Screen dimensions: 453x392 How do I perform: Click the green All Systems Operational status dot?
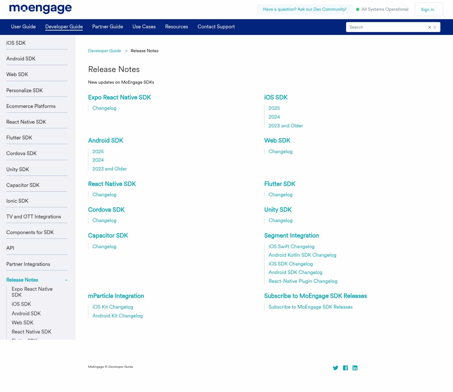(x=358, y=9)
